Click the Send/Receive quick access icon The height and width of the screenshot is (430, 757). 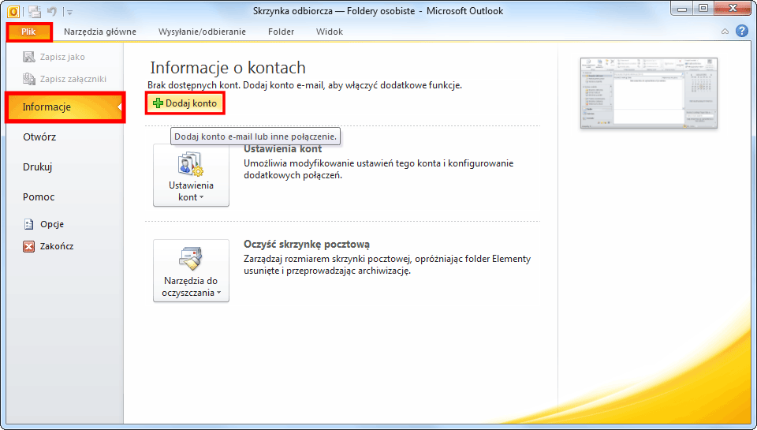click(34, 11)
